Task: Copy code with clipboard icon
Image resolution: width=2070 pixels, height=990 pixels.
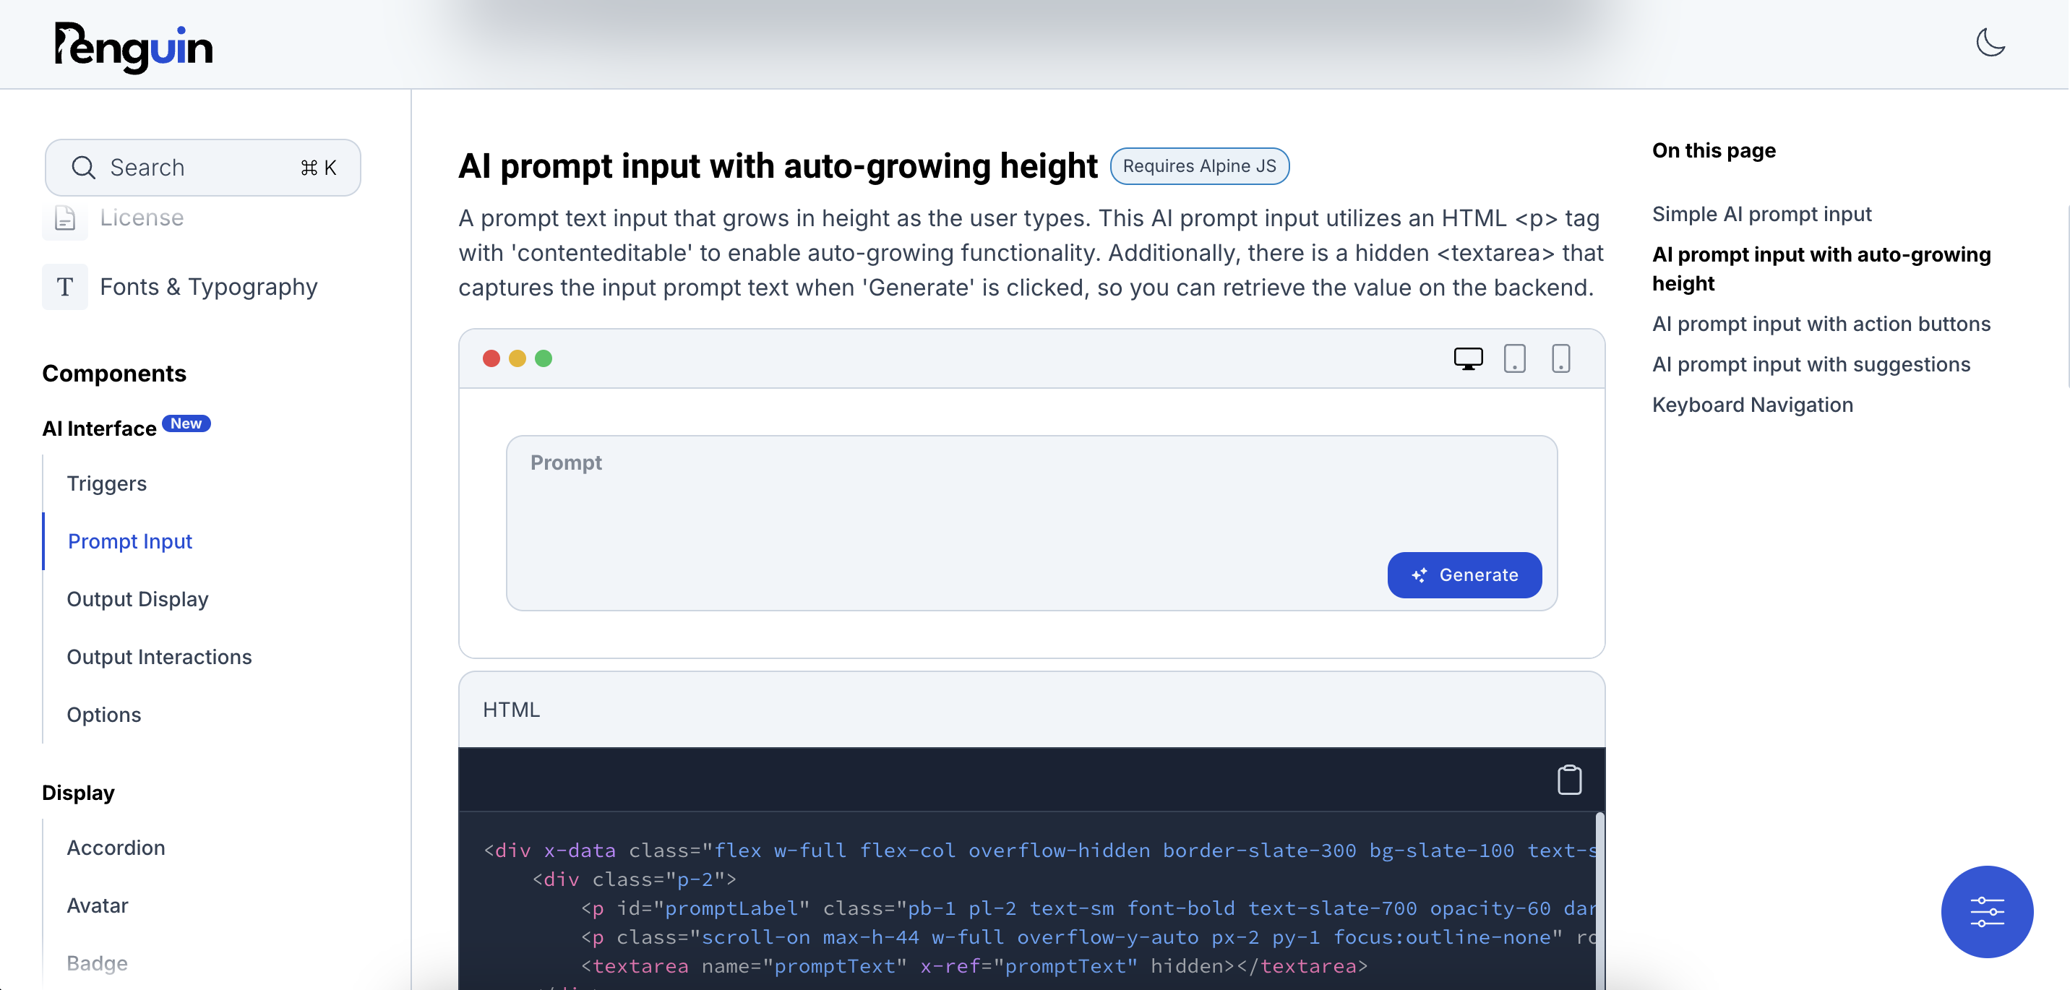Action: point(1568,780)
